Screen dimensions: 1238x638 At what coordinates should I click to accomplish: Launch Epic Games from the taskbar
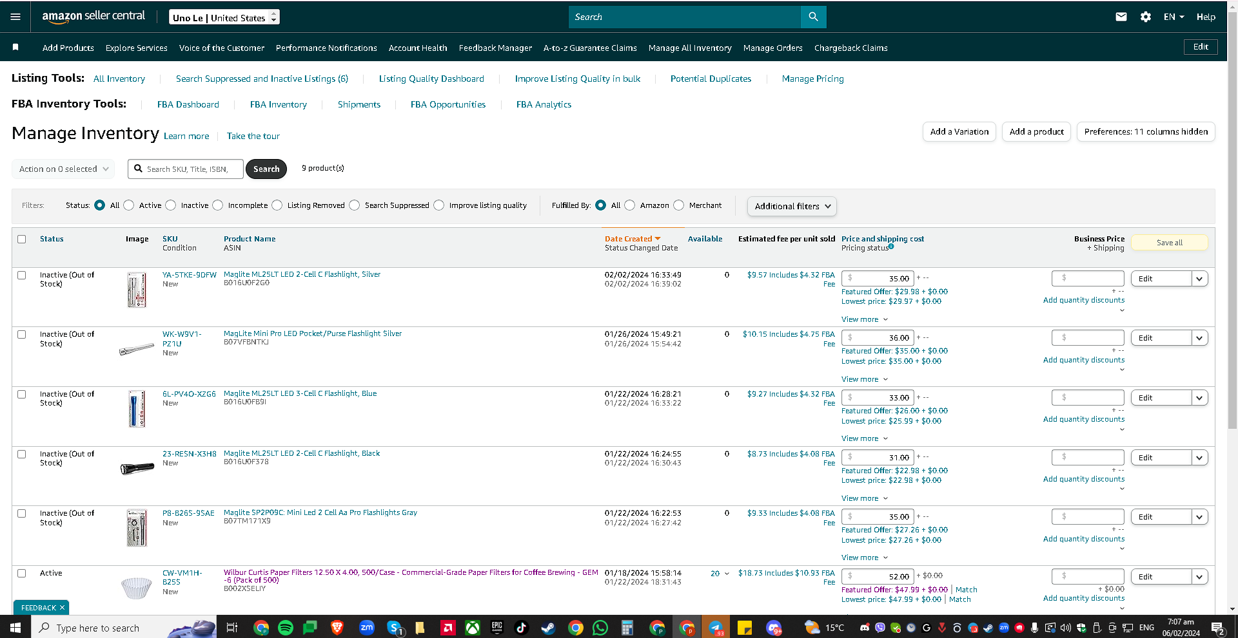(497, 628)
